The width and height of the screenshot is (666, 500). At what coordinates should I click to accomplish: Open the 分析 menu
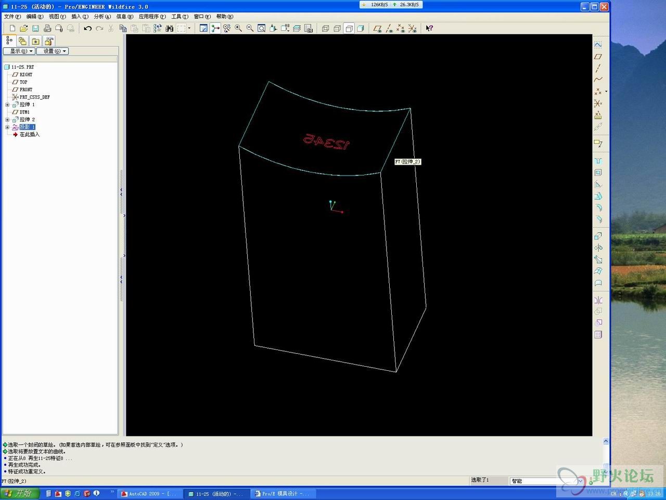pos(102,17)
